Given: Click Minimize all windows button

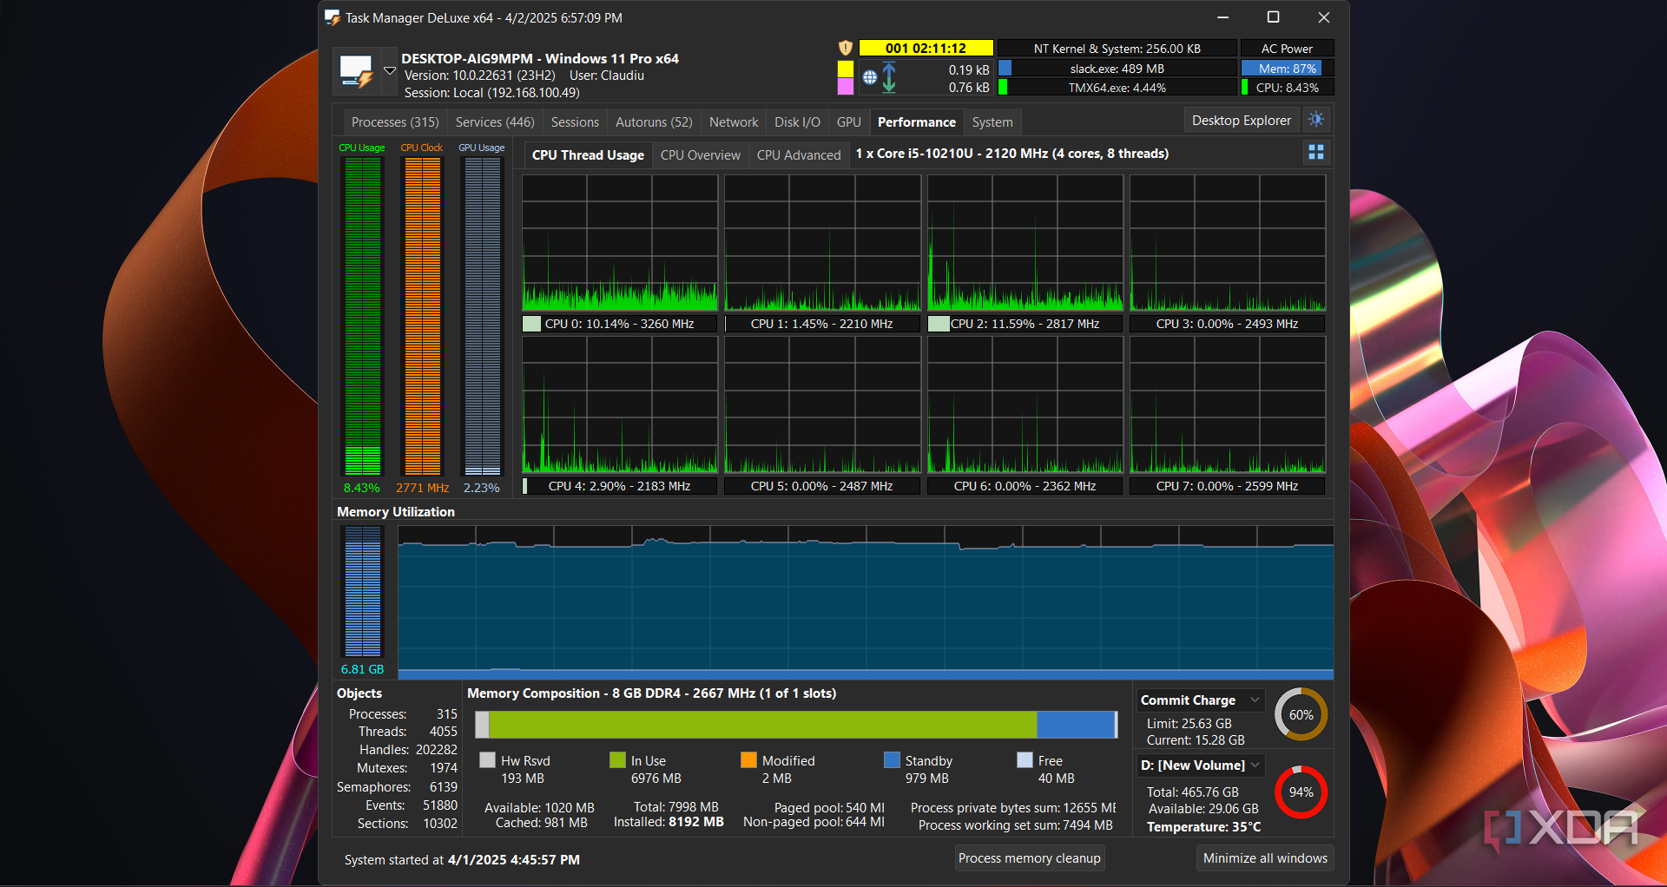Looking at the screenshot, I should 1265,858.
